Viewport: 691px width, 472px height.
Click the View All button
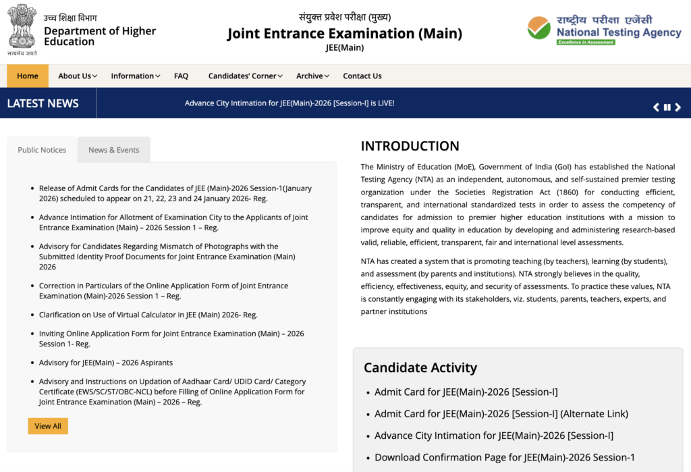pos(47,425)
